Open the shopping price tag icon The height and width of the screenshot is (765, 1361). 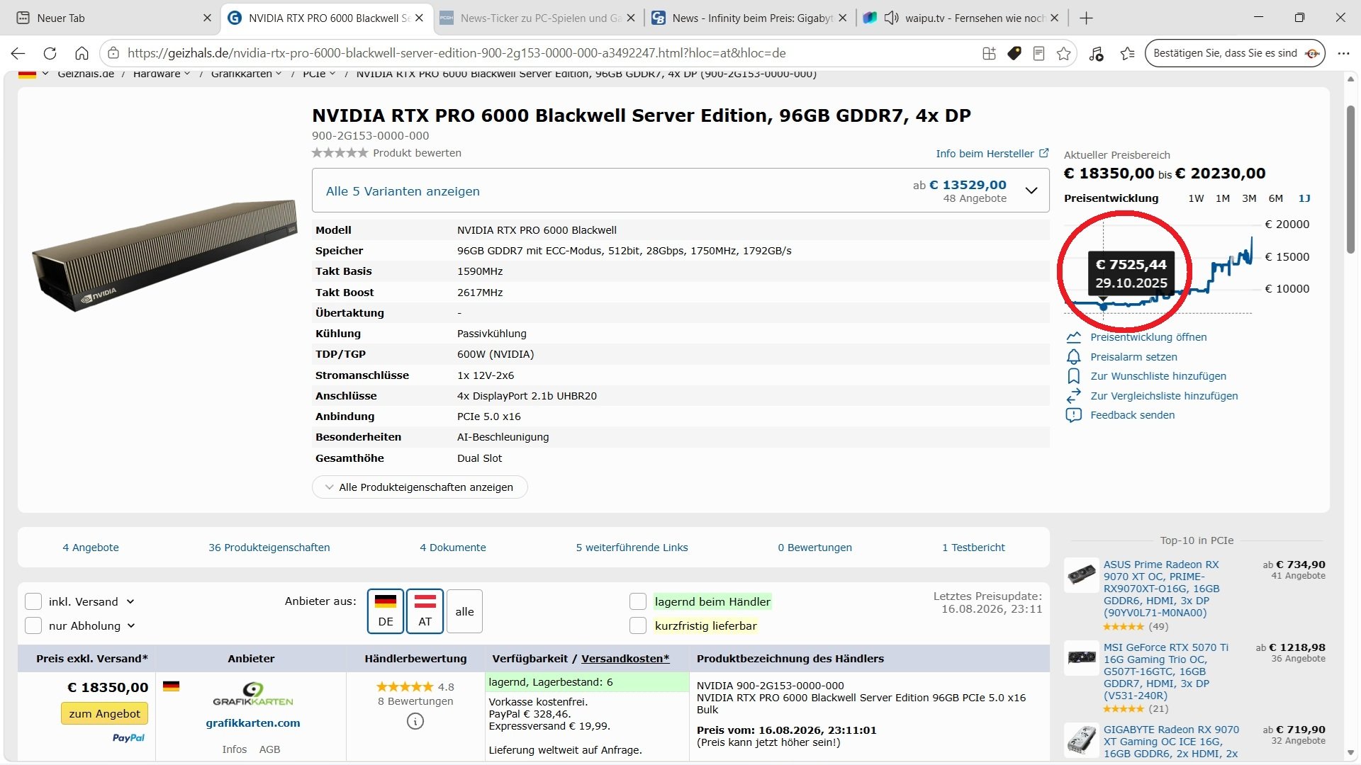(1014, 53)
